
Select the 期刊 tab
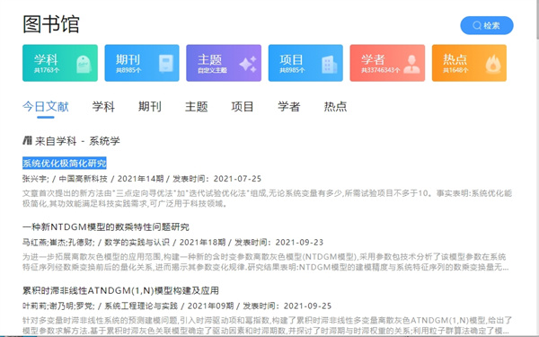149,106
